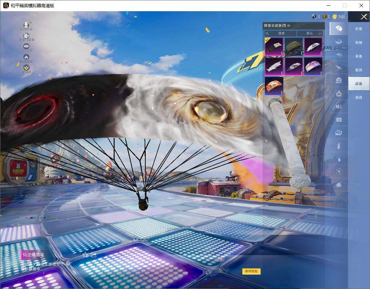Image resolution: width=370 pixels, height=289 pixels.
Task: Open the tap gesture sparkle category icon
Action: tap(339, 158)
